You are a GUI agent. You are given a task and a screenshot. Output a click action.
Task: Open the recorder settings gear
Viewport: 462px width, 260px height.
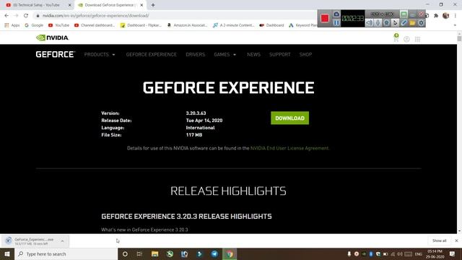click(422, 22)
